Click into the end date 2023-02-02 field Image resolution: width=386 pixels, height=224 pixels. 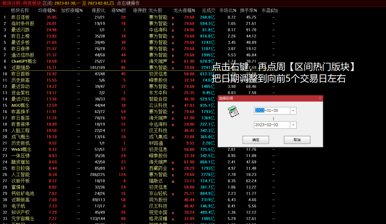[x=272, y=125]
